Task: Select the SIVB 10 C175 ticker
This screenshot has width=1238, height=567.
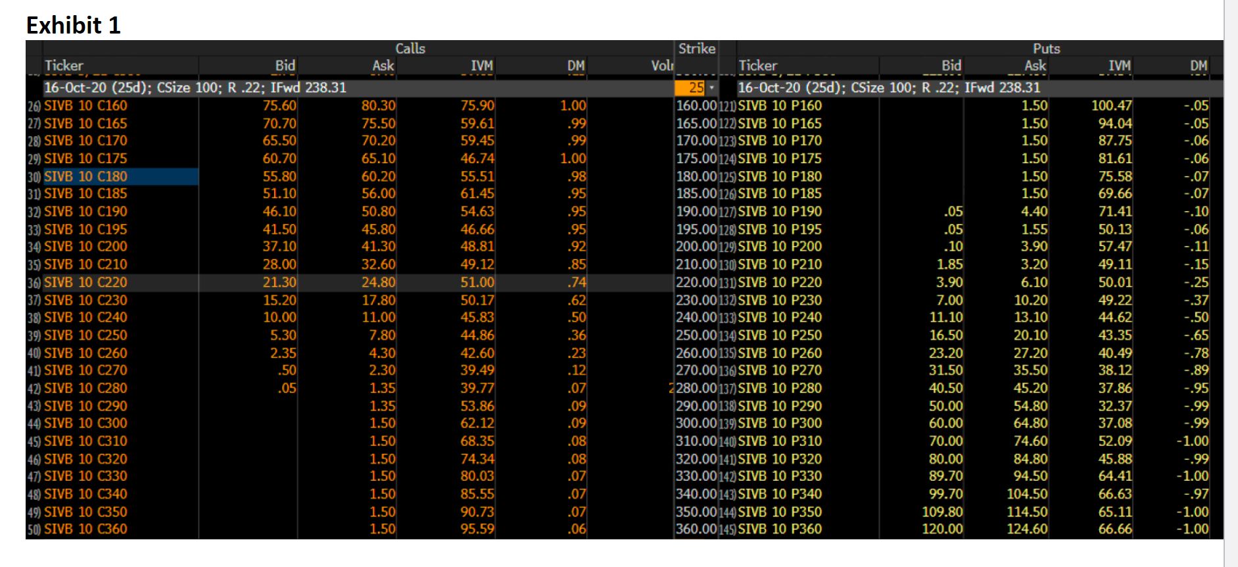Action: pos(85,159)
